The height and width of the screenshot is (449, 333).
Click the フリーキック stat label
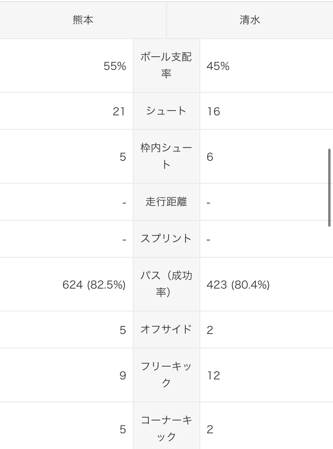click(x=166, y=375)
